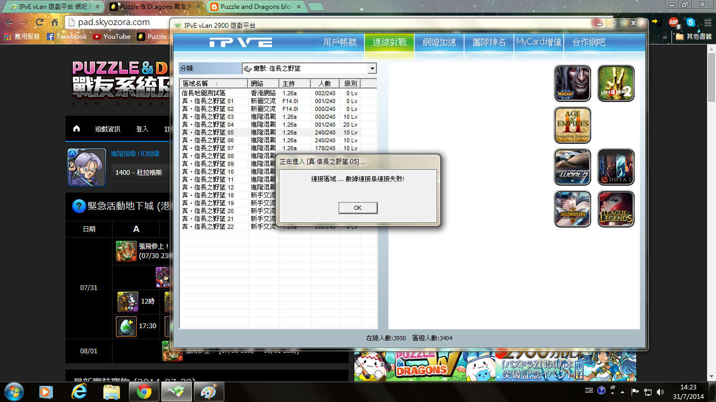Click Chrome's back arrow
716x402 pixels.
(9, 23)
